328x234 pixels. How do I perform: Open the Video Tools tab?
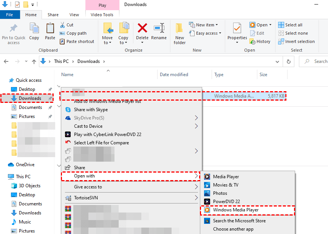(x=102, y=15)
